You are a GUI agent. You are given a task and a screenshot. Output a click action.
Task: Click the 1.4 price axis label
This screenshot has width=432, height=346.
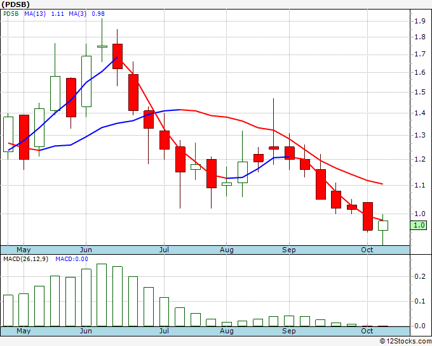[420, 113]
